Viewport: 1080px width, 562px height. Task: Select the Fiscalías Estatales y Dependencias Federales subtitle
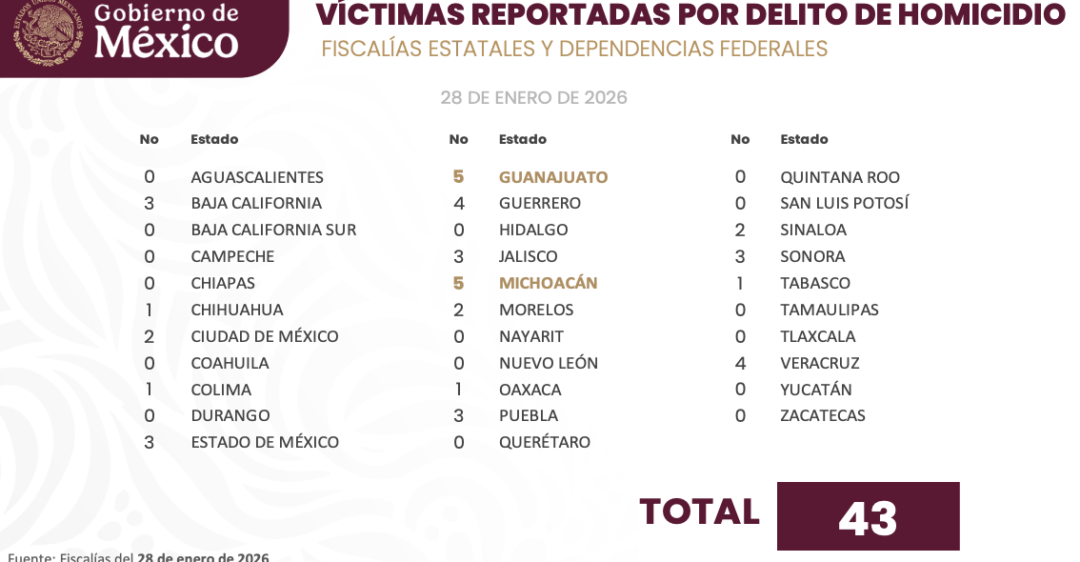point(574,50)
